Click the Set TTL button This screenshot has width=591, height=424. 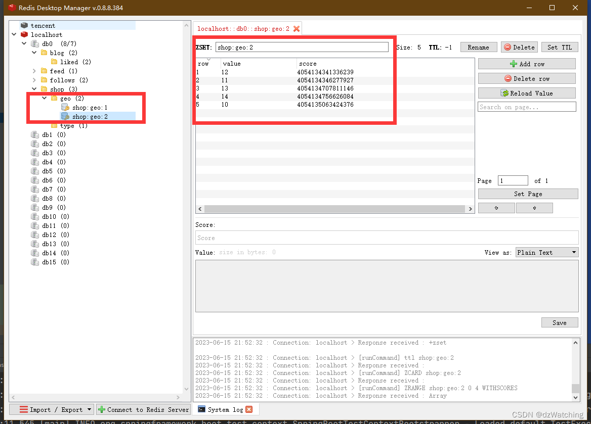559,47
